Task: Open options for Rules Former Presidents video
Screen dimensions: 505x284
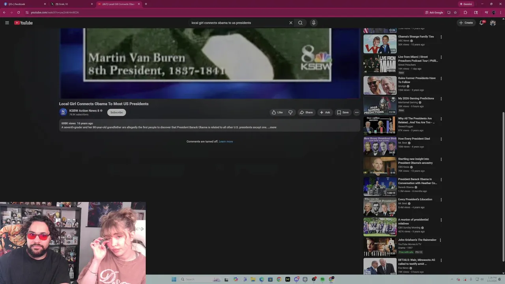Action: tap(441, 78)
